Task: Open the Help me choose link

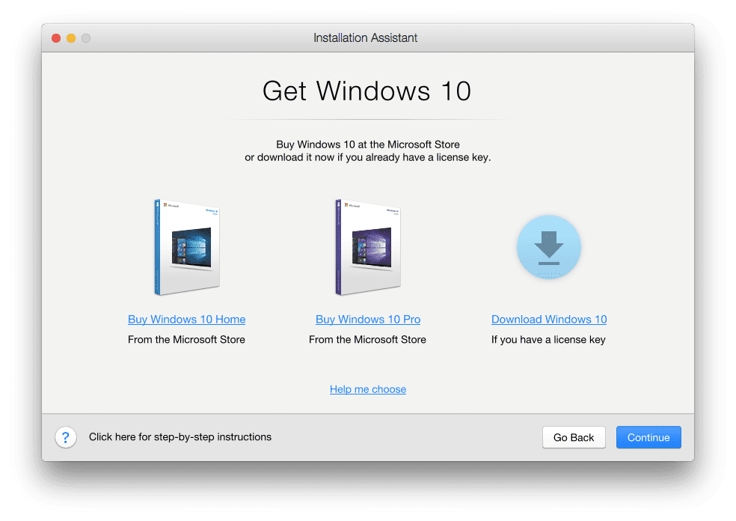Action: [x=368, y=389]
